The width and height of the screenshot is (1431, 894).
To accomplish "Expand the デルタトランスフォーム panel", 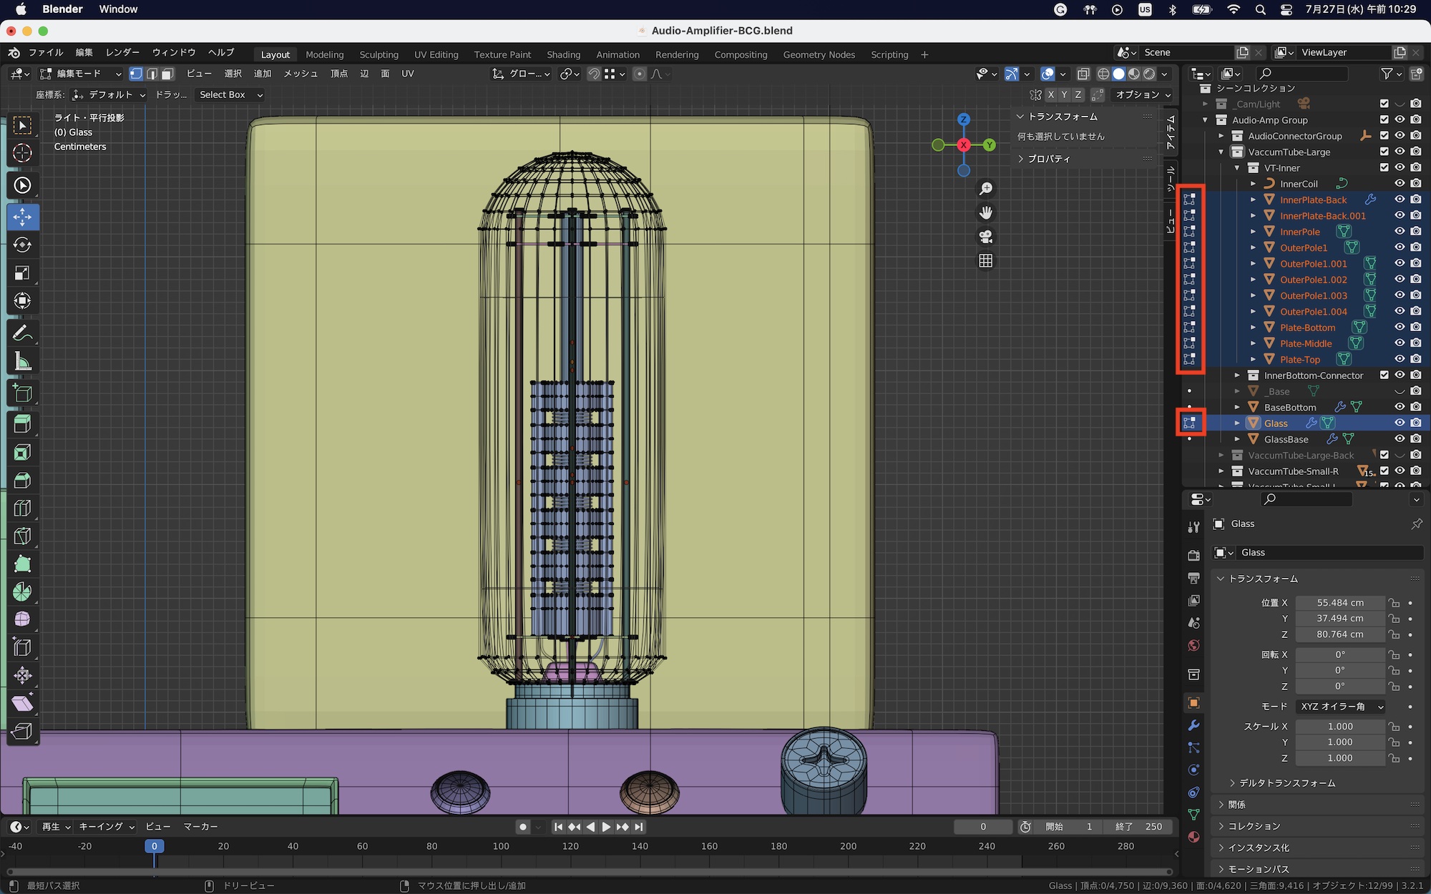I will (1286, 783).
